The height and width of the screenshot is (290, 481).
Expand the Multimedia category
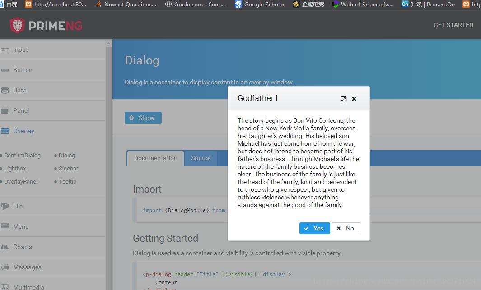pyautogui.click(x=52, y=285)
